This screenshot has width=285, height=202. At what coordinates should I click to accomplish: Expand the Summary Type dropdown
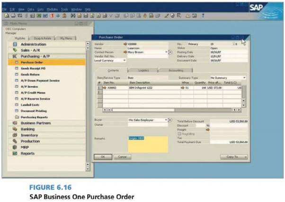coord(244,77)
